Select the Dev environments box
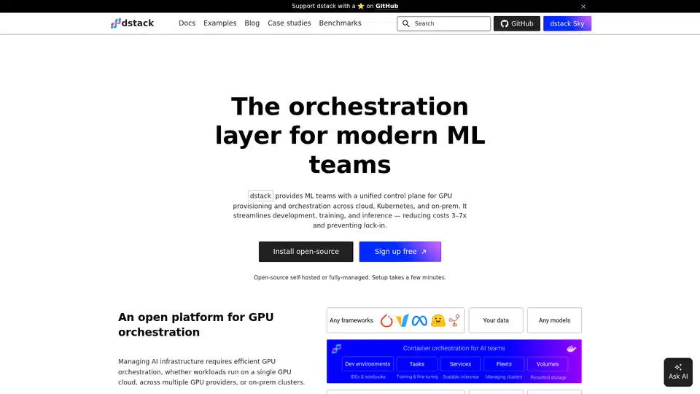Image resolution: width=700 pixels, height=394 pixels. tap(367, 364)
